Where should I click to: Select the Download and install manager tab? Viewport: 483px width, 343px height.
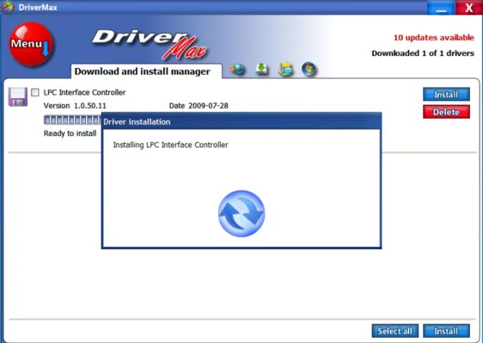tap(146, 72)
